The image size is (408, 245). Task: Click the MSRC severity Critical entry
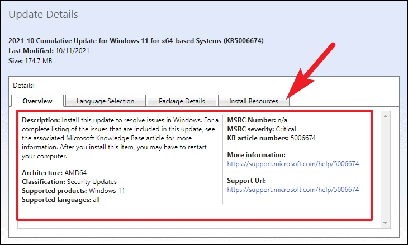[262, 129]
